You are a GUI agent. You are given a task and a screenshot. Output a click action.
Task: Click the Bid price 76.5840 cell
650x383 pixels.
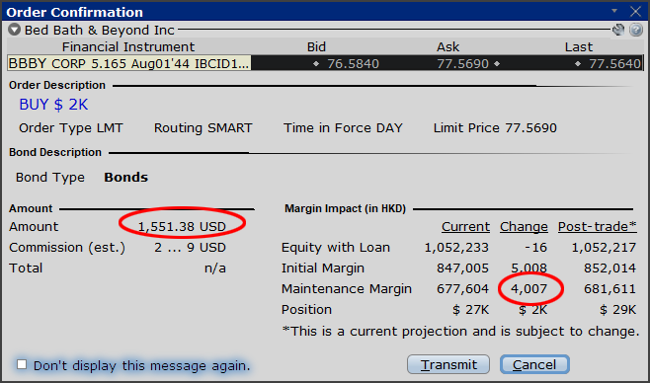click(x=316, y=63)
